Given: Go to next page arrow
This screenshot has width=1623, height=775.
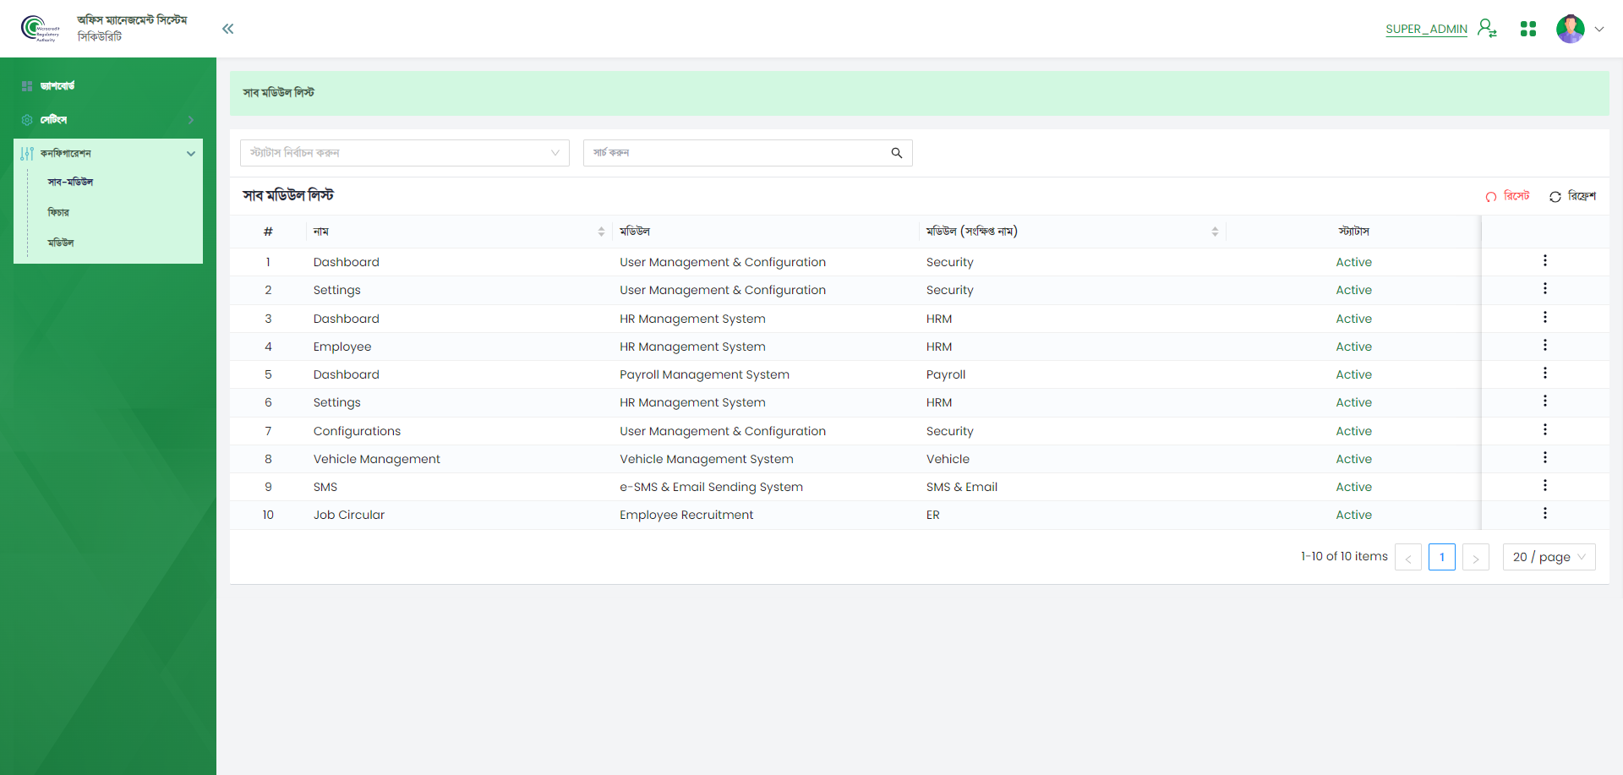Looking at the screenshot, I should [1476, 557].
